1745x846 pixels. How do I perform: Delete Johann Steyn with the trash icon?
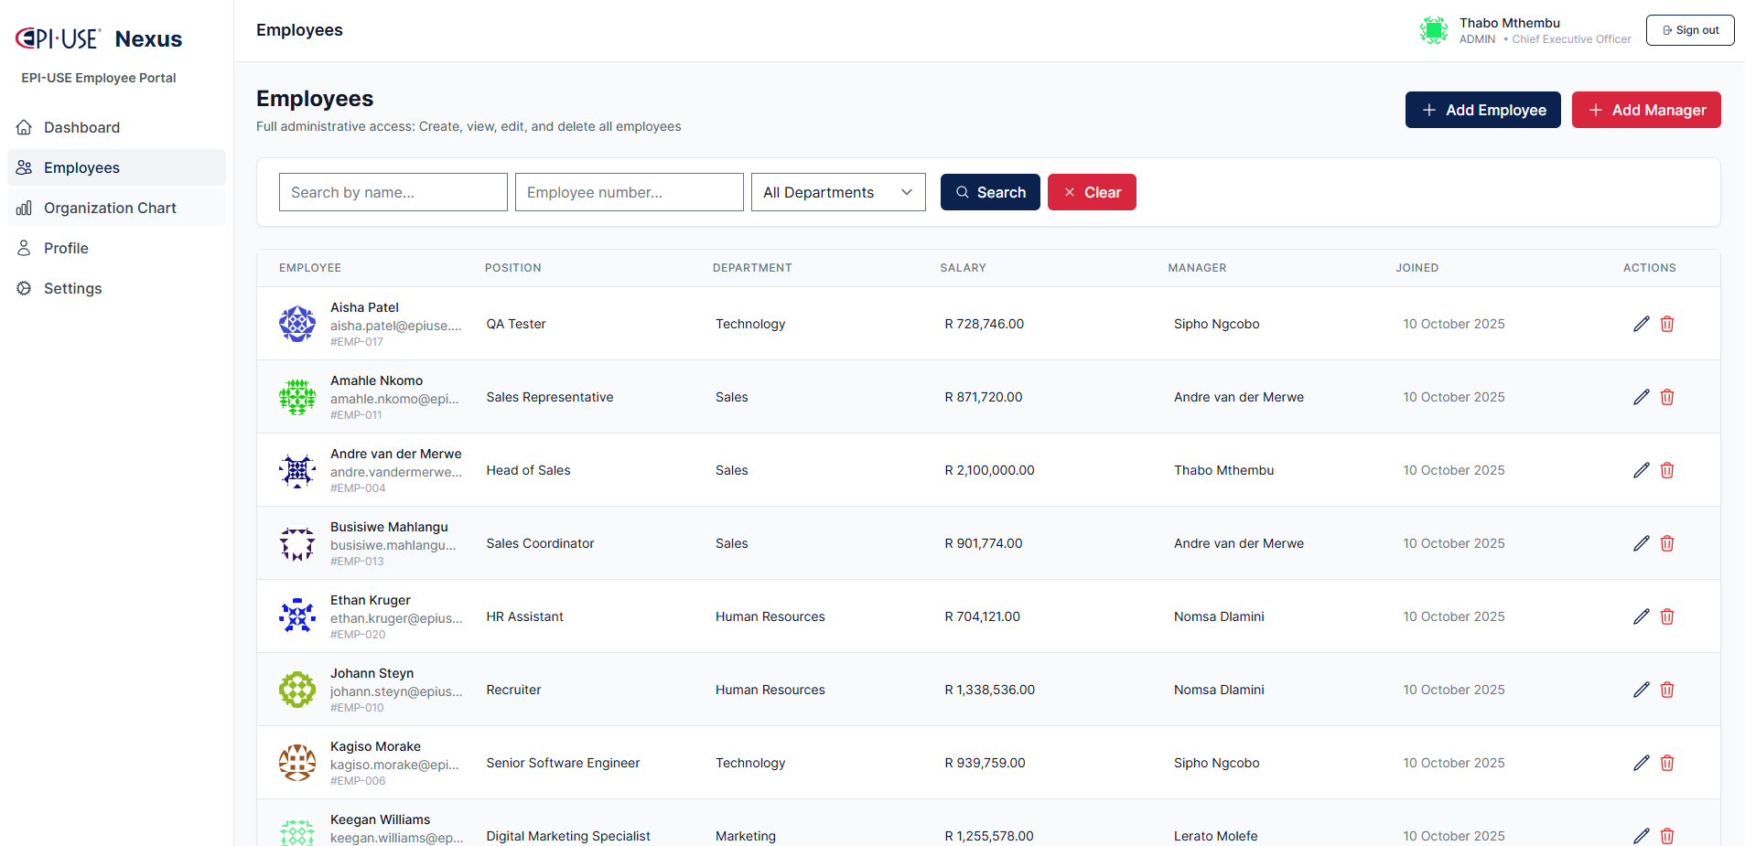click(1667, 690)
